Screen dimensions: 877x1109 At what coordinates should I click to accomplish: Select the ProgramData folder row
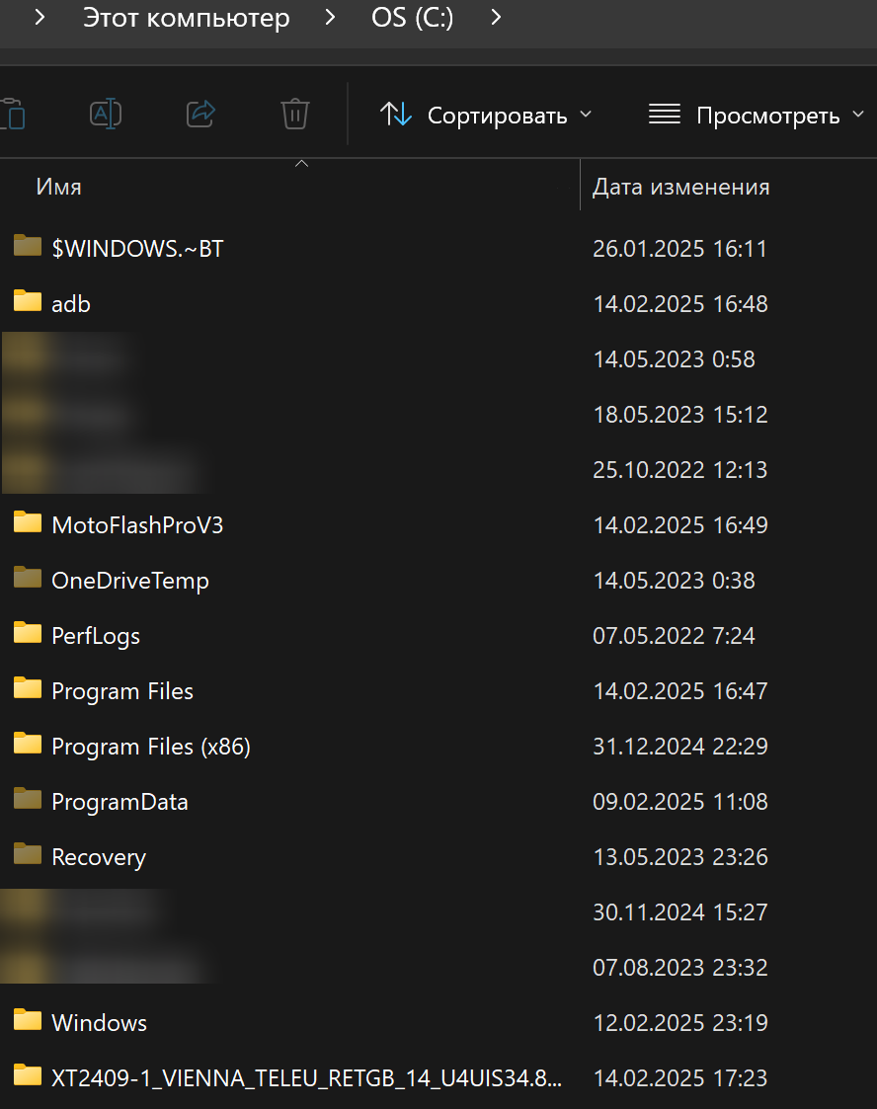pyautogui.click(x=438, y=801)
